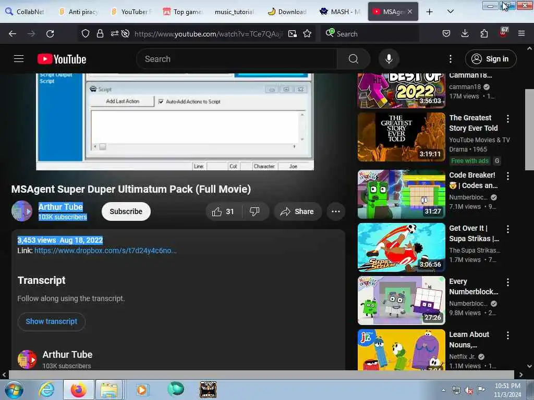Screen dimensions: 534x400
Task: Click the padlock site security icon
Action: (100, 34)
